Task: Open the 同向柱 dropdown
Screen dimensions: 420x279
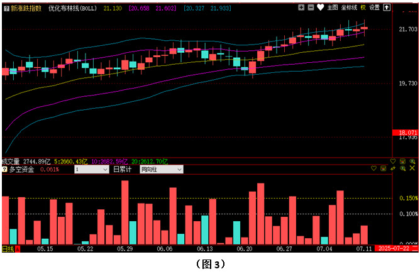Action: click(x=162, y=169)
